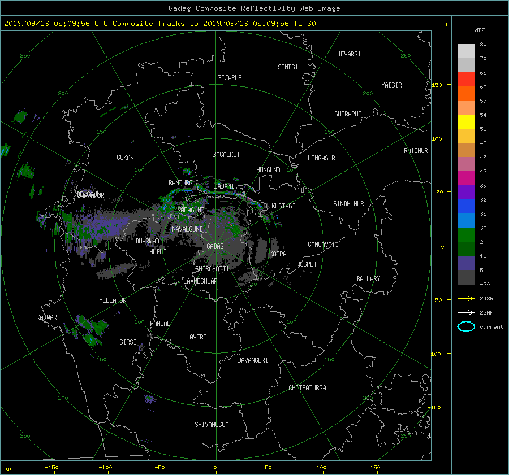Click the cyan current ellipse legend icon
509x475 pixels.
pyautogui.click(x=466, y=326)
